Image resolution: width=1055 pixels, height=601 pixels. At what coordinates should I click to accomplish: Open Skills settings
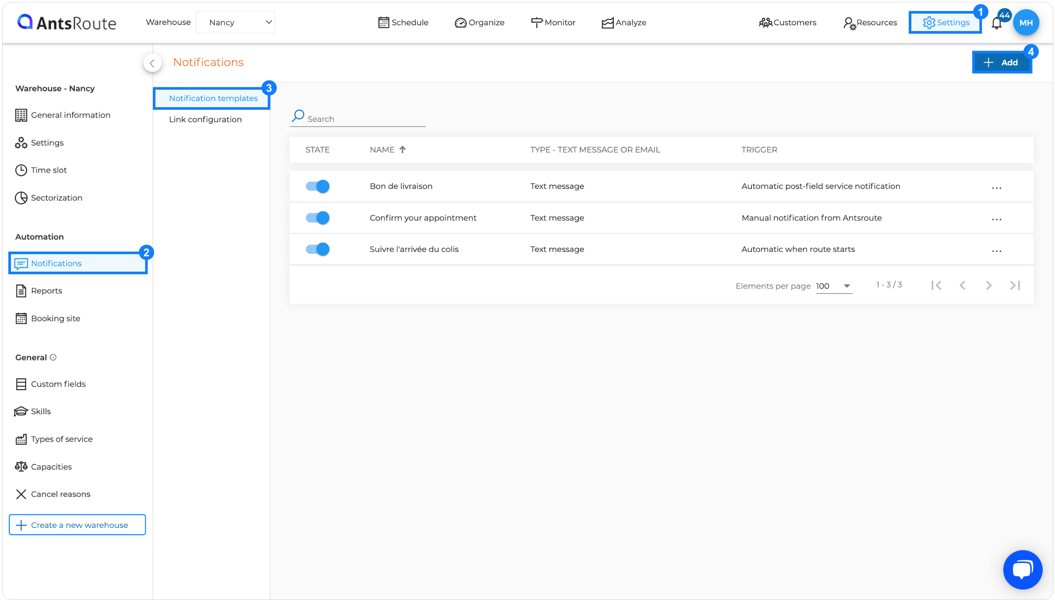point(33,412)
